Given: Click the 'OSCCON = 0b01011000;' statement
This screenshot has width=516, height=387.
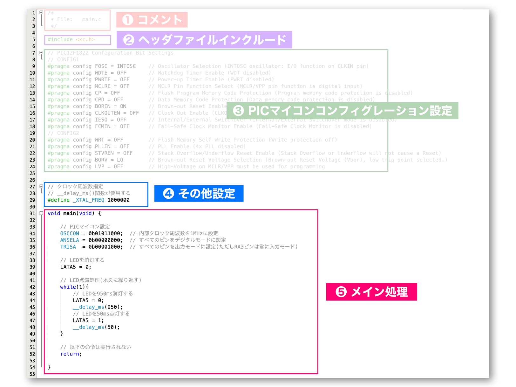Looking at the screenshot, I should 92,233.
